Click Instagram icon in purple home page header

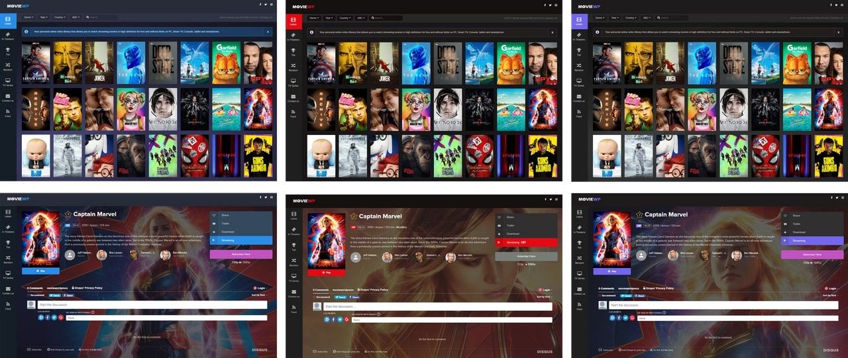point(843,5)
